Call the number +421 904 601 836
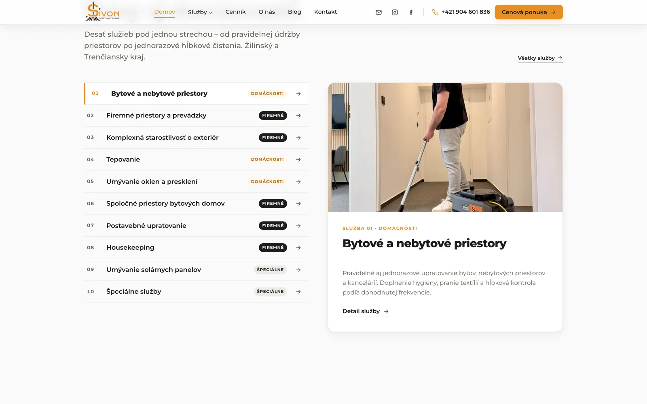 (x=465, y=12)
